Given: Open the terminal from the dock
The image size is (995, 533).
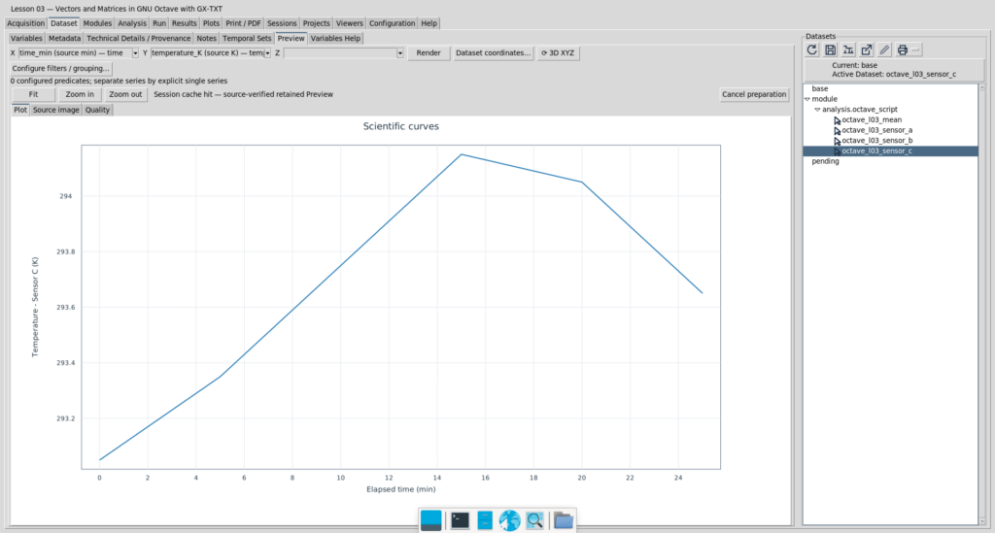Looking at the screenshot, I should (460, 520).
